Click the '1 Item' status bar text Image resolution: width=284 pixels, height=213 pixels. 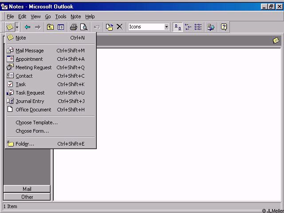coord(10,206)
